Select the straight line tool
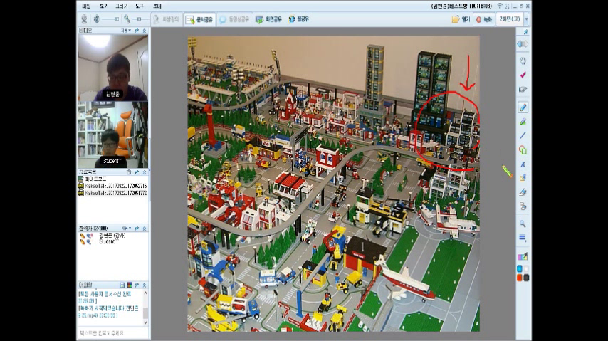Image resolution: width=608 pixels, height=341 pixels. 523,135
